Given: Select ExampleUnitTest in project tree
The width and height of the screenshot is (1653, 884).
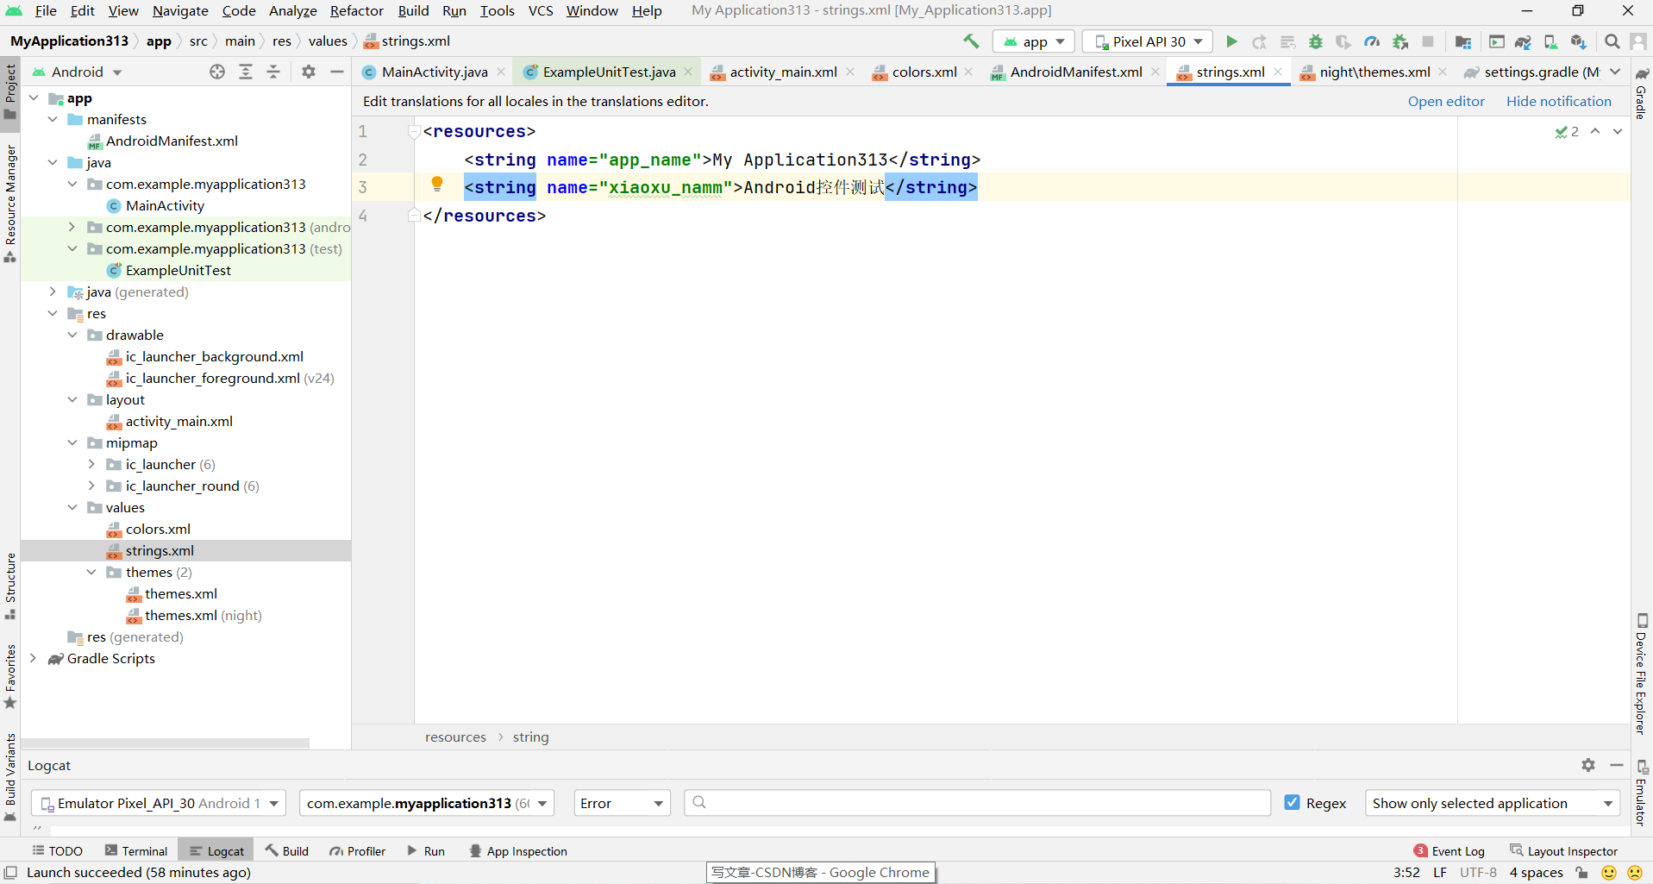Looking at the screenshot, I should point(178,270).
